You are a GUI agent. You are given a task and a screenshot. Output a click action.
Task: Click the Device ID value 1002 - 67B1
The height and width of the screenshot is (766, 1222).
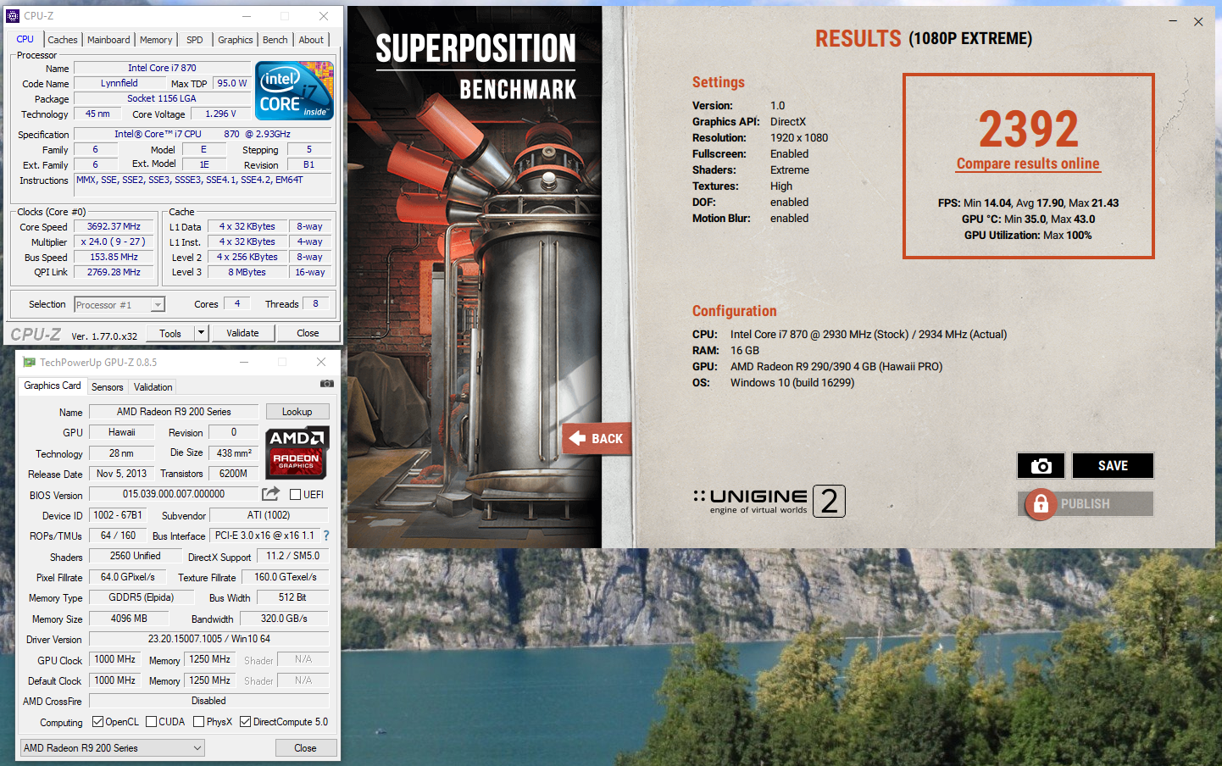(118, 515)
